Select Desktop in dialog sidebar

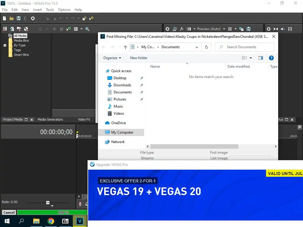pos(120,78)
